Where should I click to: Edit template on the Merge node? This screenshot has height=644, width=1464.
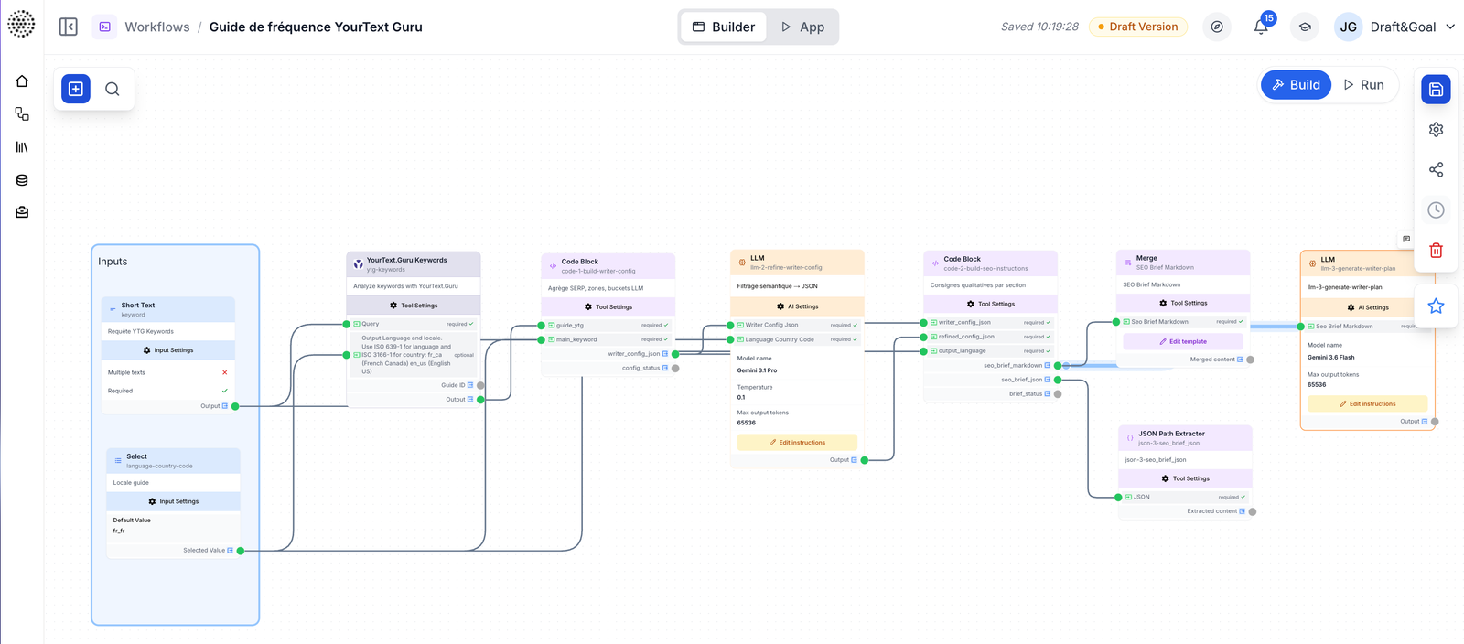coord(1183,341)
